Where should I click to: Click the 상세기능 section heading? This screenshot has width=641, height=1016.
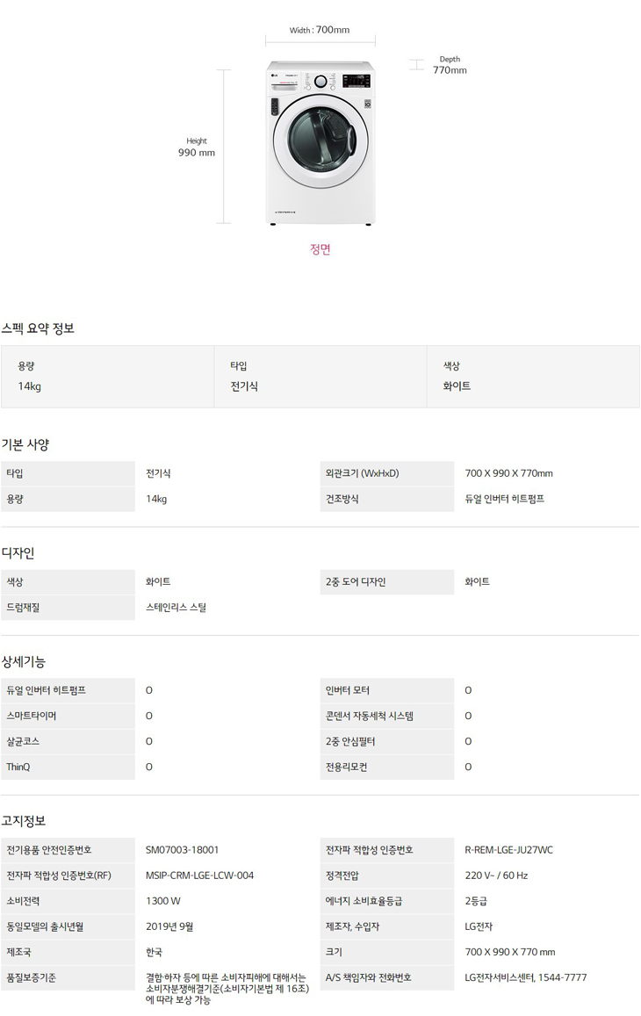[x=24, y=661]
